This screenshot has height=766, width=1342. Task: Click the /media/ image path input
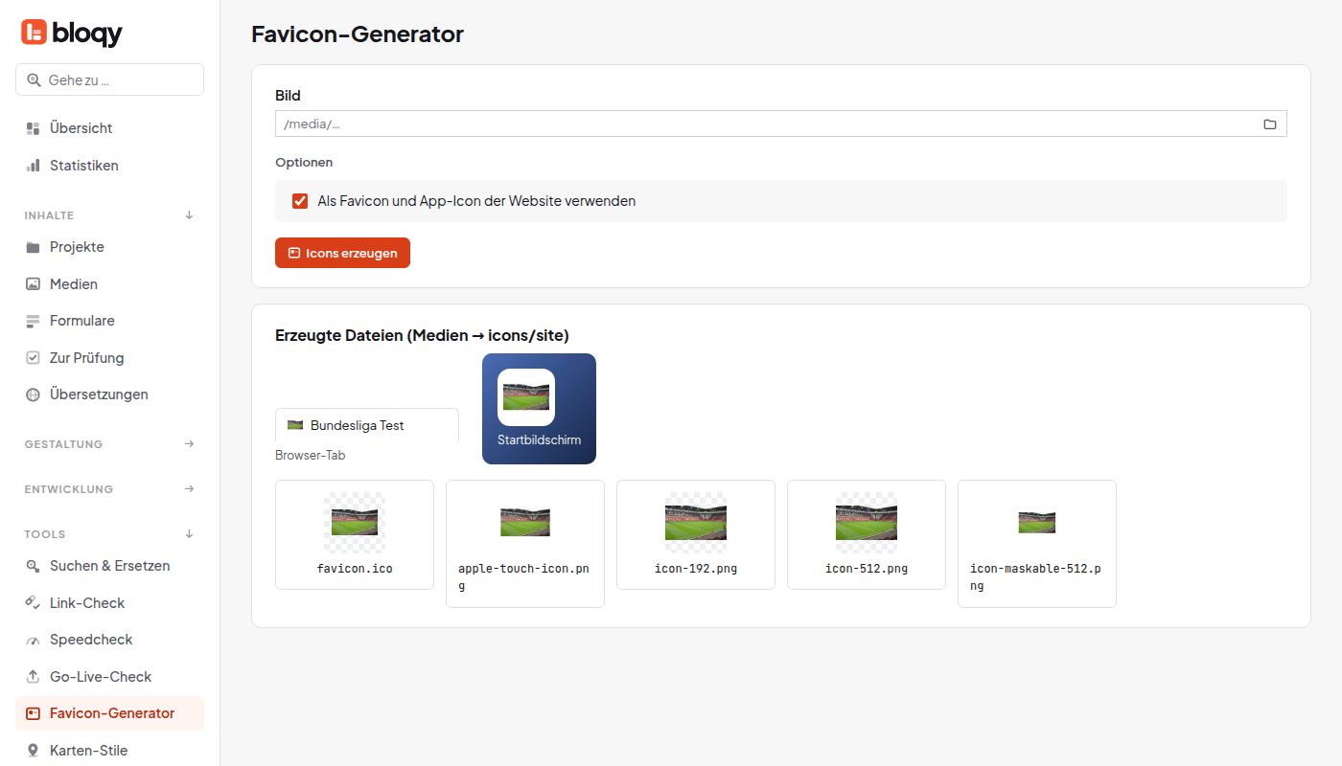point(781,124)
